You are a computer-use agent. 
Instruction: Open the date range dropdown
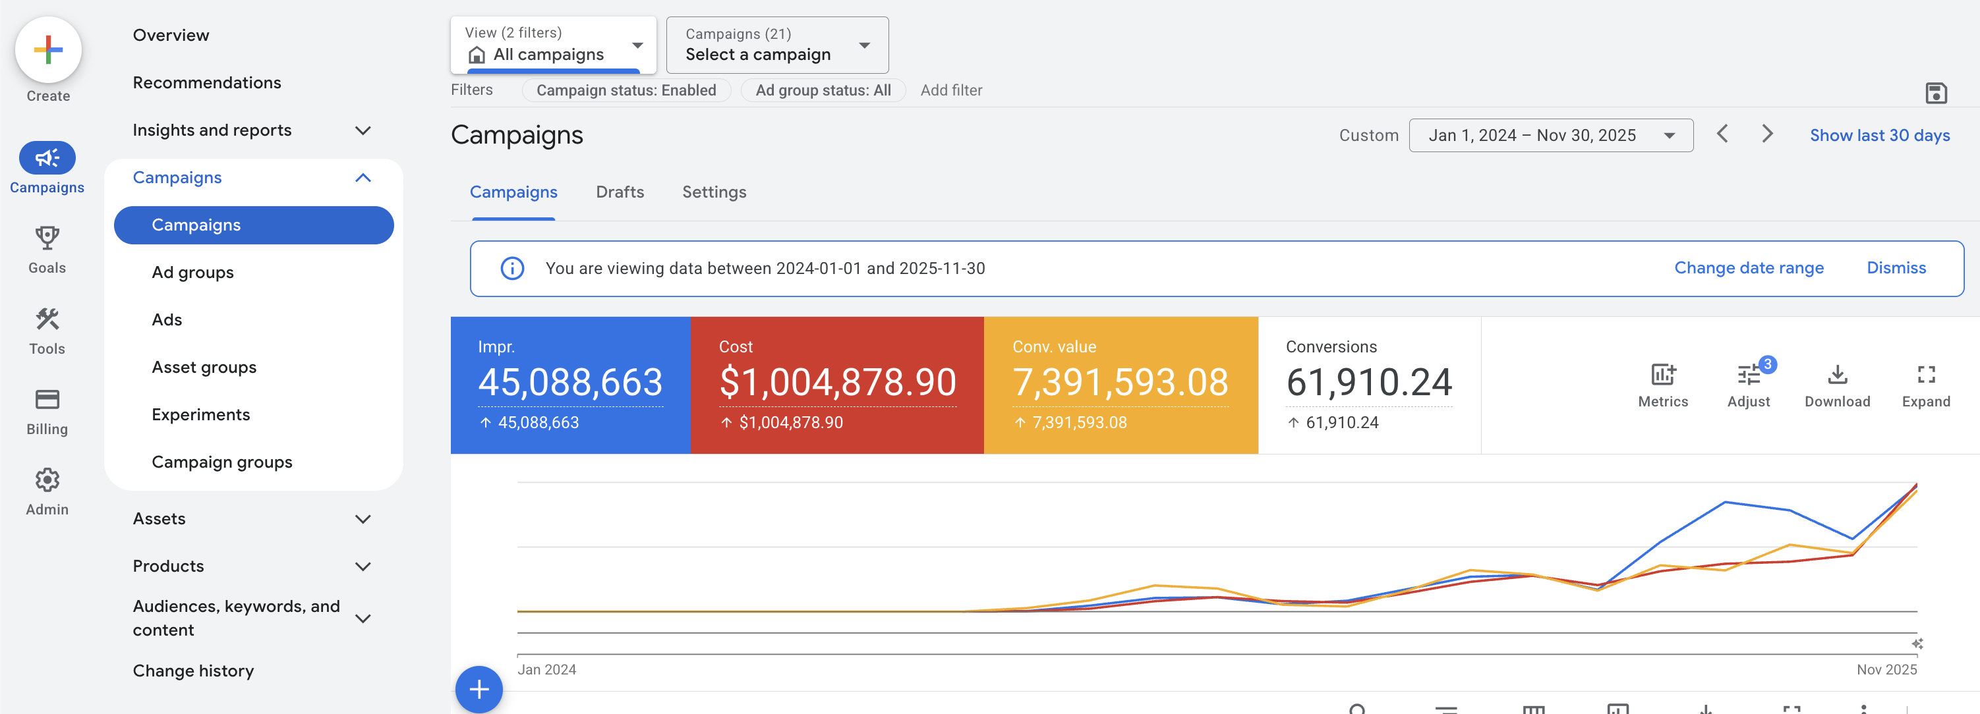[x=1550, y=135]
